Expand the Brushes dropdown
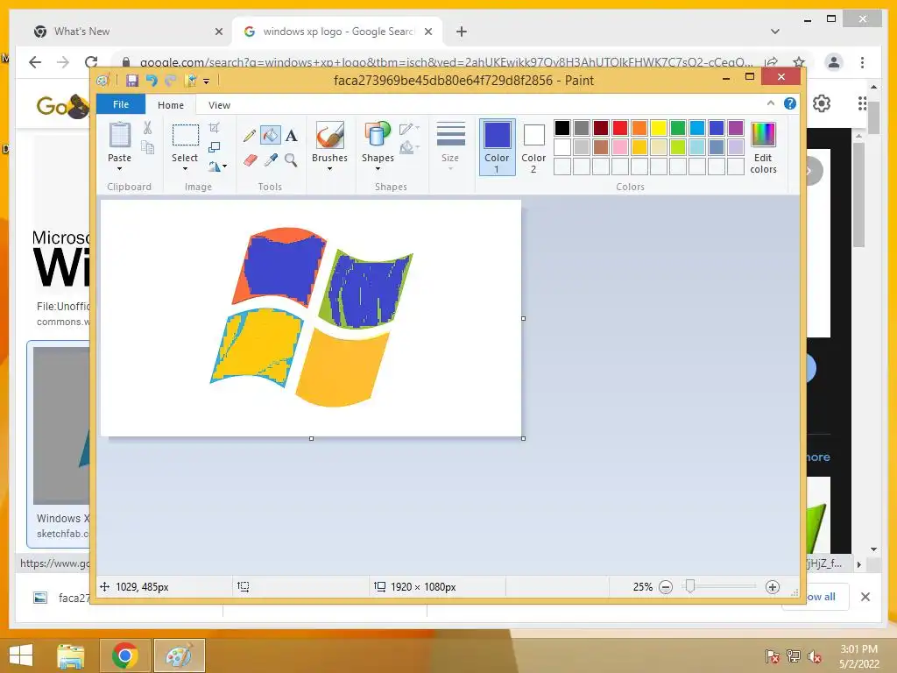Screen dimensions: 897x673 [329, 169]
